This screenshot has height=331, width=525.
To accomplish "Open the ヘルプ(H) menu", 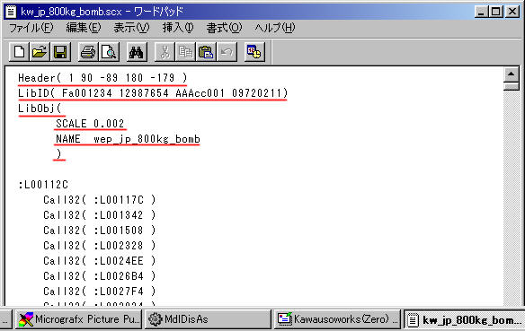I will 275,28.
